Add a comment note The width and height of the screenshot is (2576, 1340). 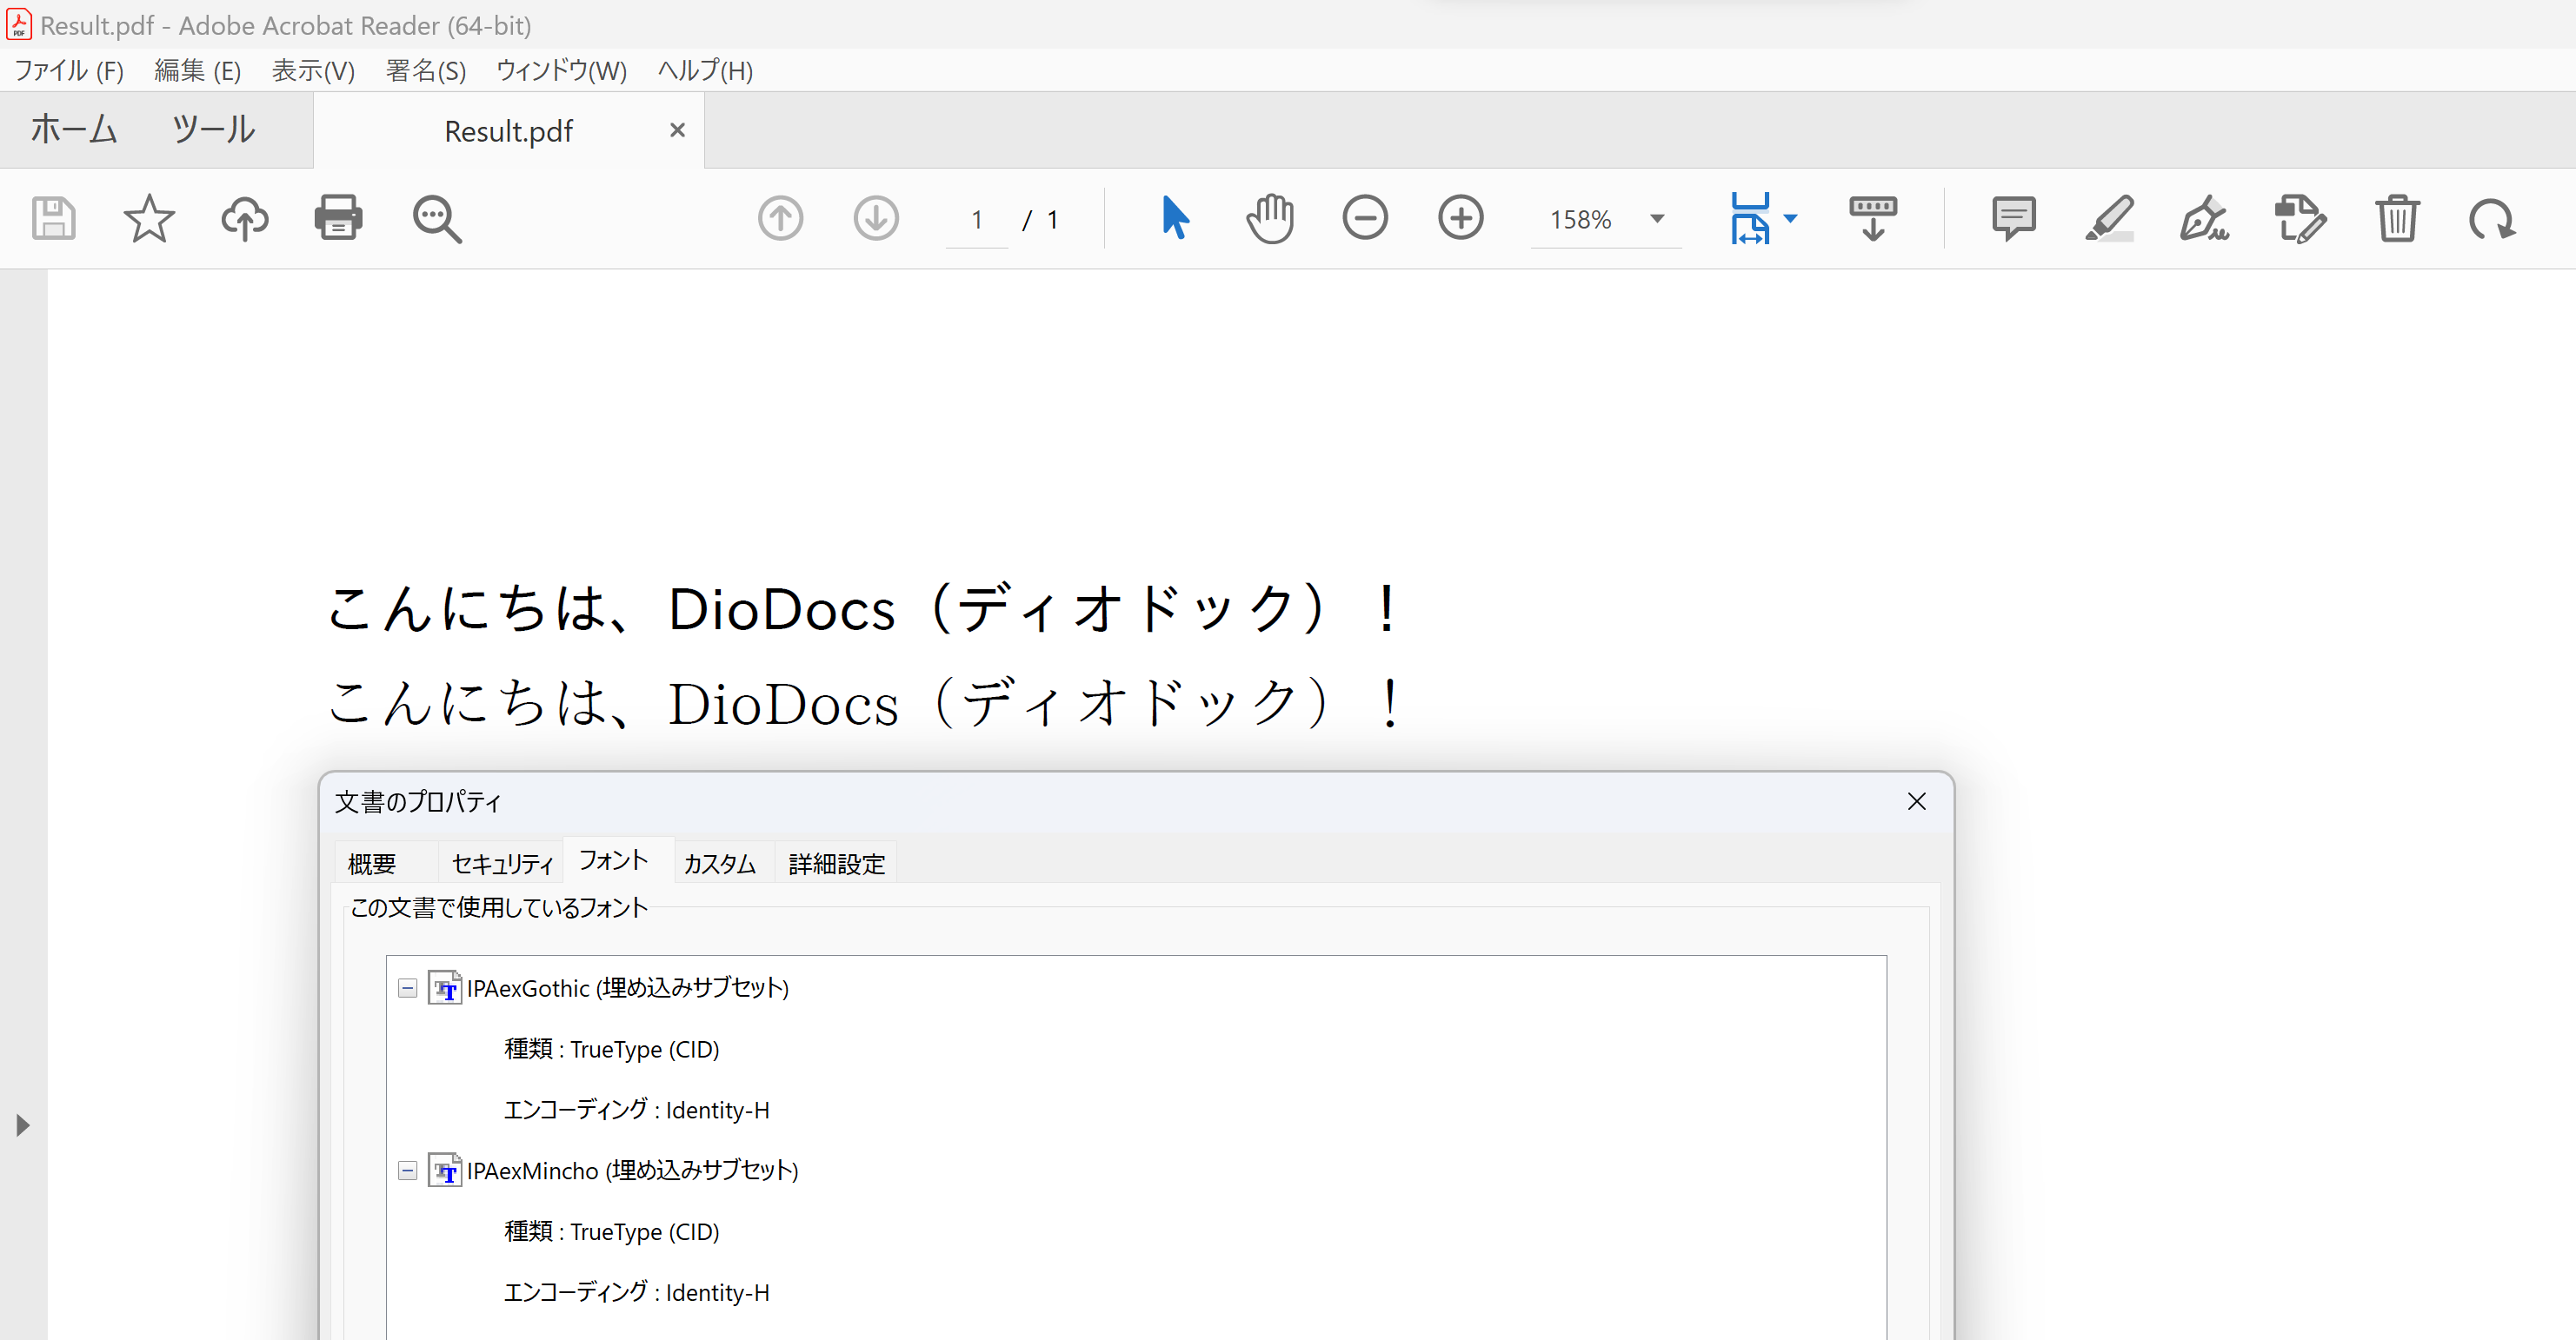point(2014,219)
